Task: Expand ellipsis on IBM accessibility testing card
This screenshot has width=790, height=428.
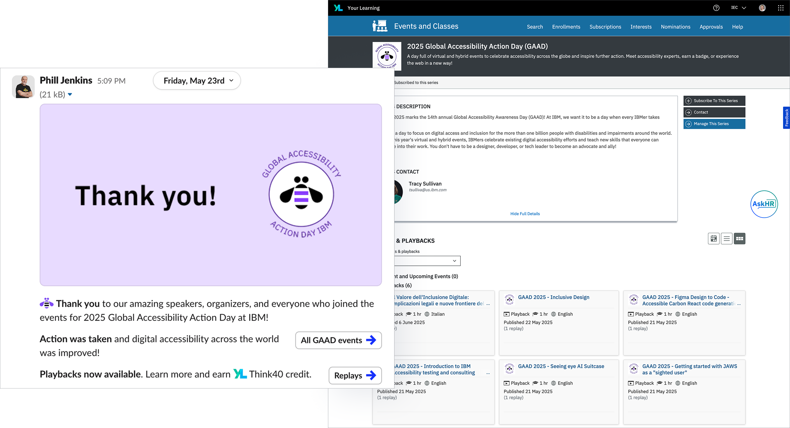Action: click(x=488, y=373)
